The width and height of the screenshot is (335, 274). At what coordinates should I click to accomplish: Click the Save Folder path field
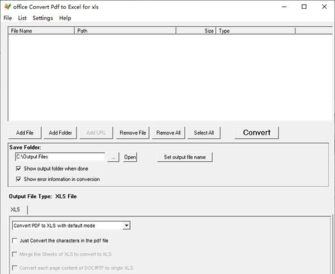coord(60,157)
